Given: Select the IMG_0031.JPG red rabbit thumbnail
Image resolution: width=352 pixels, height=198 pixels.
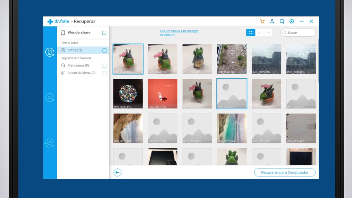Looking at the screenshot, I should coord(163,94).
